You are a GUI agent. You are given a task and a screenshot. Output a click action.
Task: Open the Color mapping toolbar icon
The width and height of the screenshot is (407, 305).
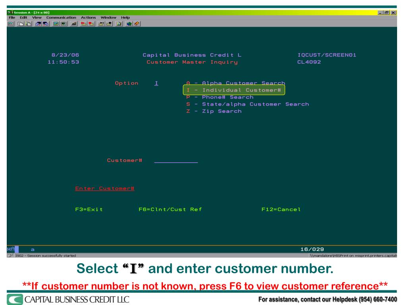[x=64, y=23]
